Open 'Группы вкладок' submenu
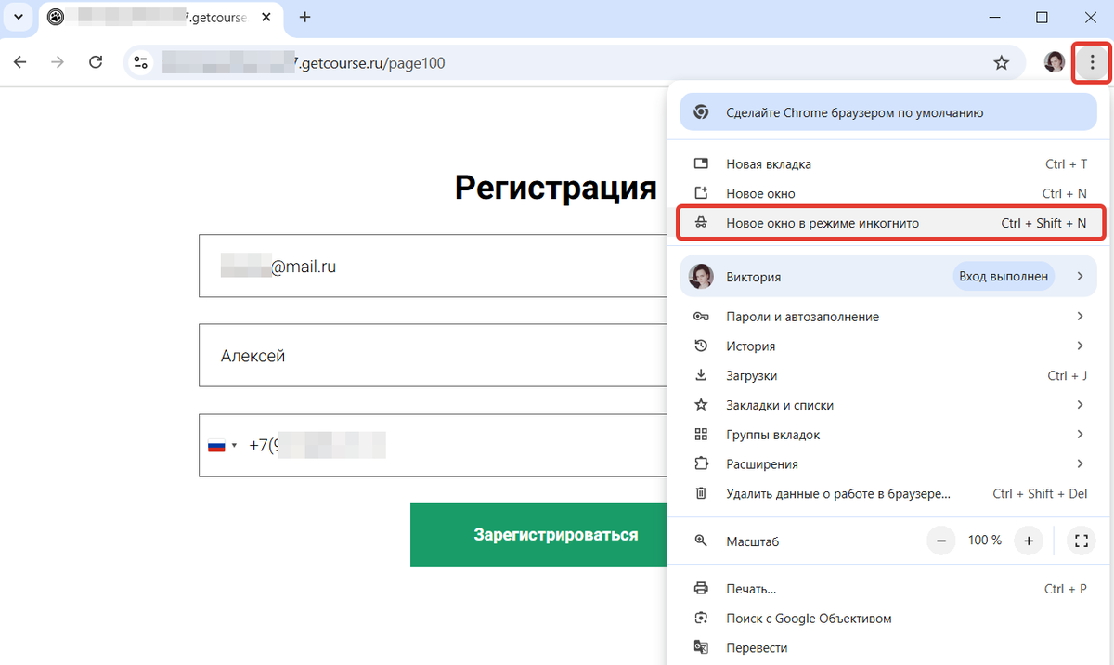 pyautogui.click(x=889, y=435)
